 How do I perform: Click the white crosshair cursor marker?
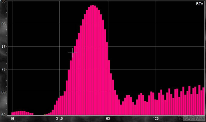[73, 53]
